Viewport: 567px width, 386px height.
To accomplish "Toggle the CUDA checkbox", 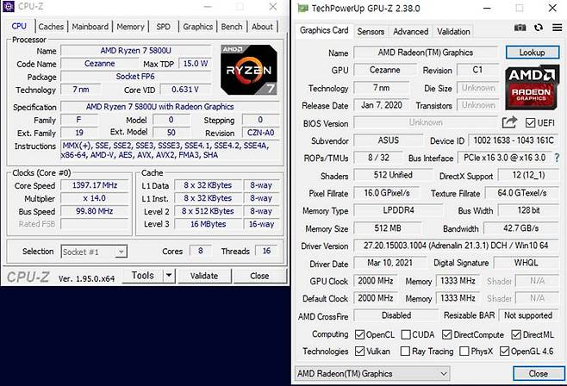I will click(x=406, y=334).
